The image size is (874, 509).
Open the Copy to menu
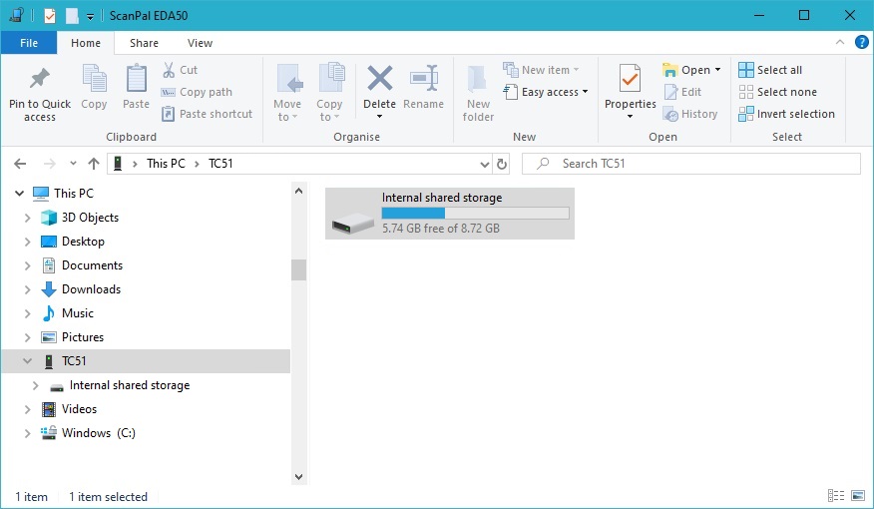tap(329, 93)
